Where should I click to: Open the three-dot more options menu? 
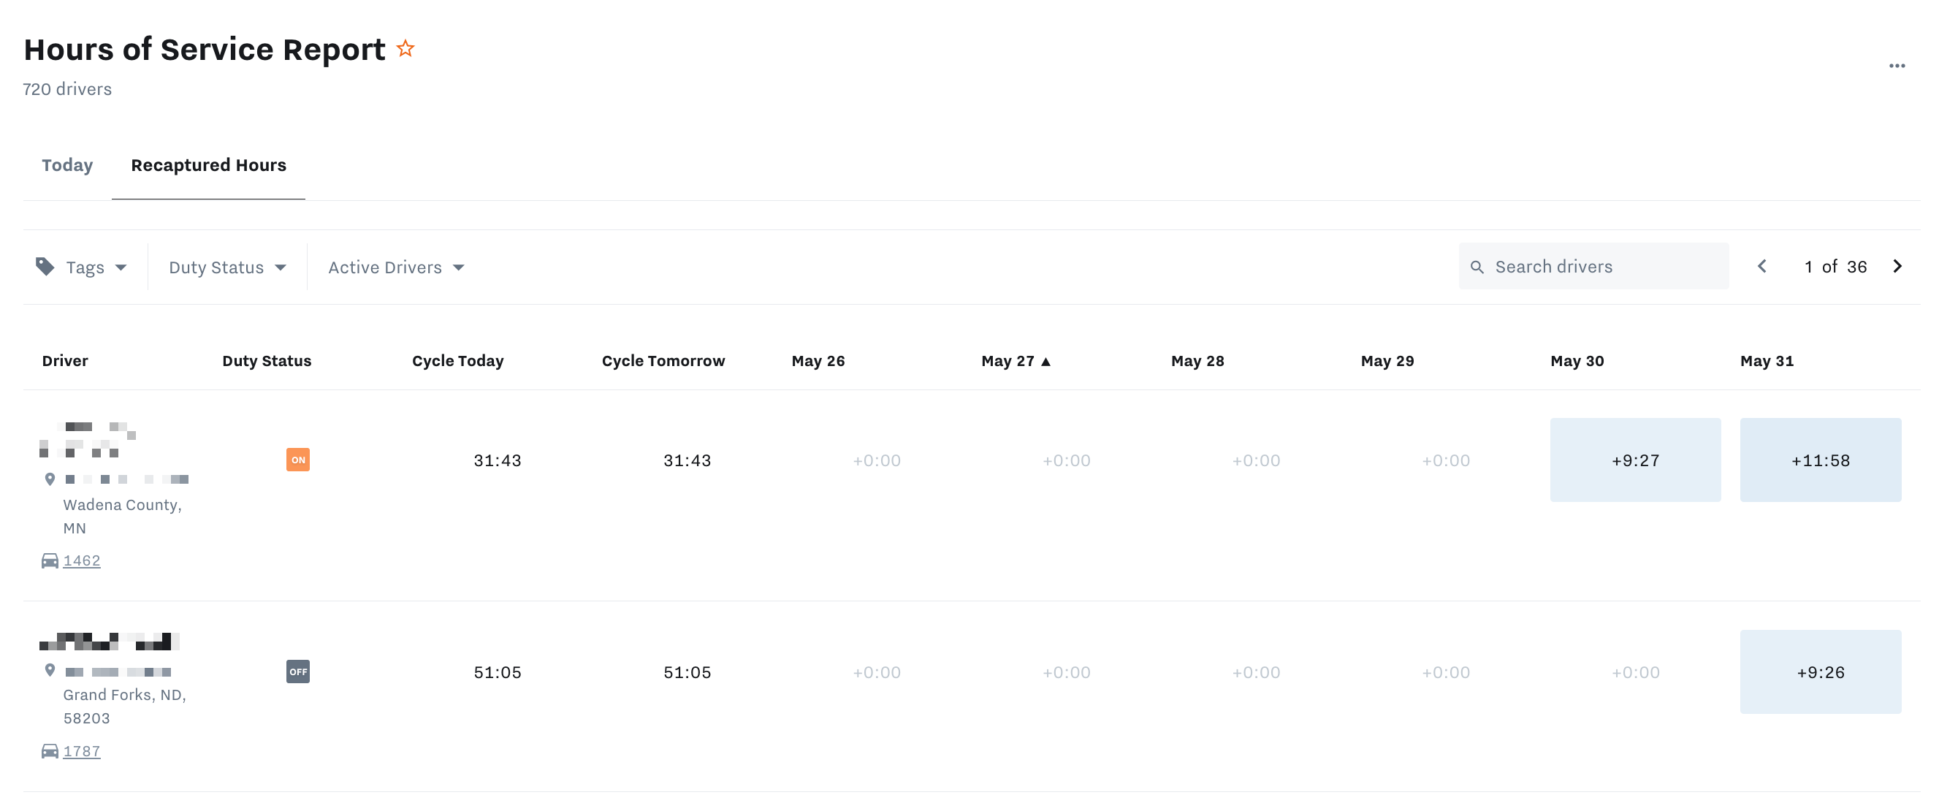[1897, 66]
